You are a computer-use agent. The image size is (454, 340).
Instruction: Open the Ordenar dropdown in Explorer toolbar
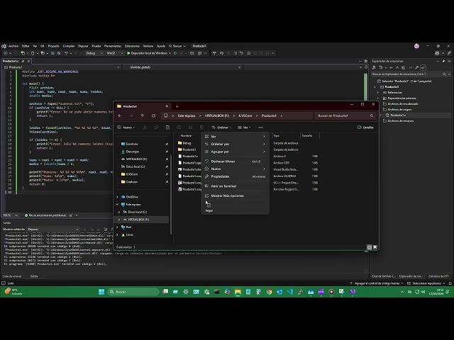click(221, 127)
